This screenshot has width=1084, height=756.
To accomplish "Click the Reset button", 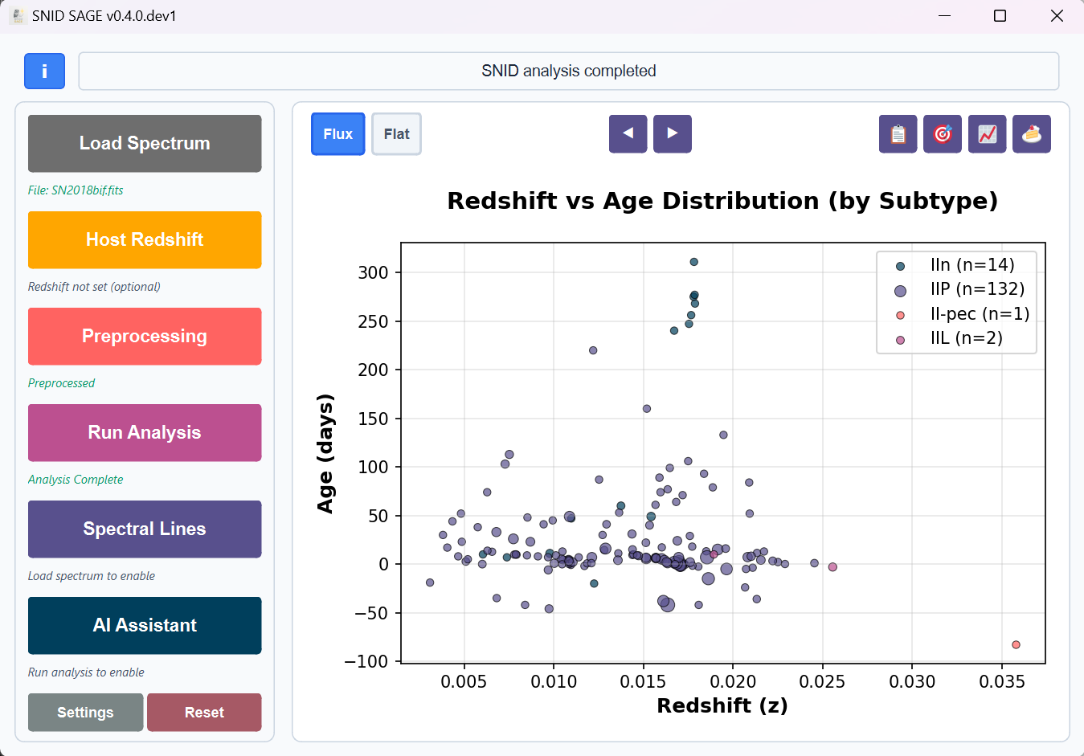I will point(204,713).
